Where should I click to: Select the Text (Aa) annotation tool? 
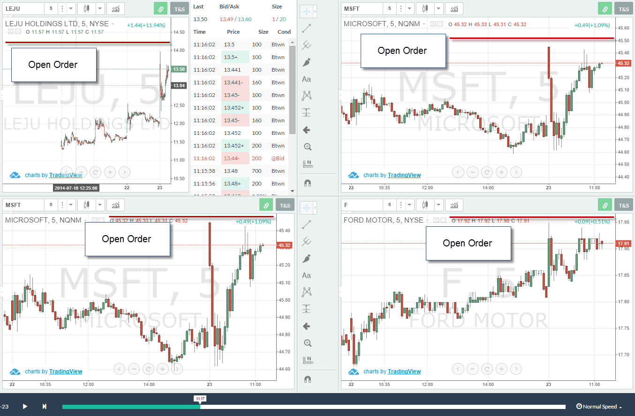pos(307,79)
